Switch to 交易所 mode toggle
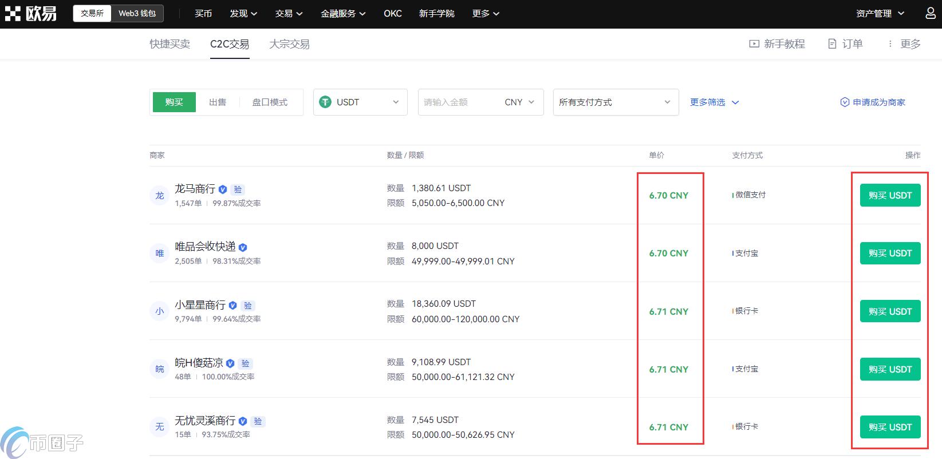The width and height of the screenshot is (942, 459). click(x=92, y=13)
